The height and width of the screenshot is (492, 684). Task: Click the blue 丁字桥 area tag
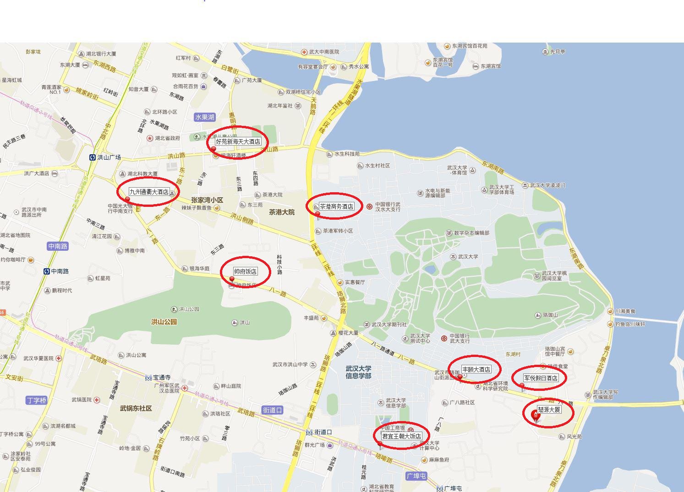tap(36, 400)
